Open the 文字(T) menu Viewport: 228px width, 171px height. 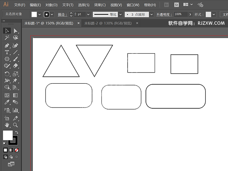[x=68, y=5]
